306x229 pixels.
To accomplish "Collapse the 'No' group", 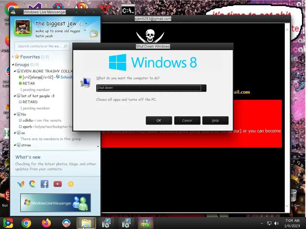I will coord(15,114).
